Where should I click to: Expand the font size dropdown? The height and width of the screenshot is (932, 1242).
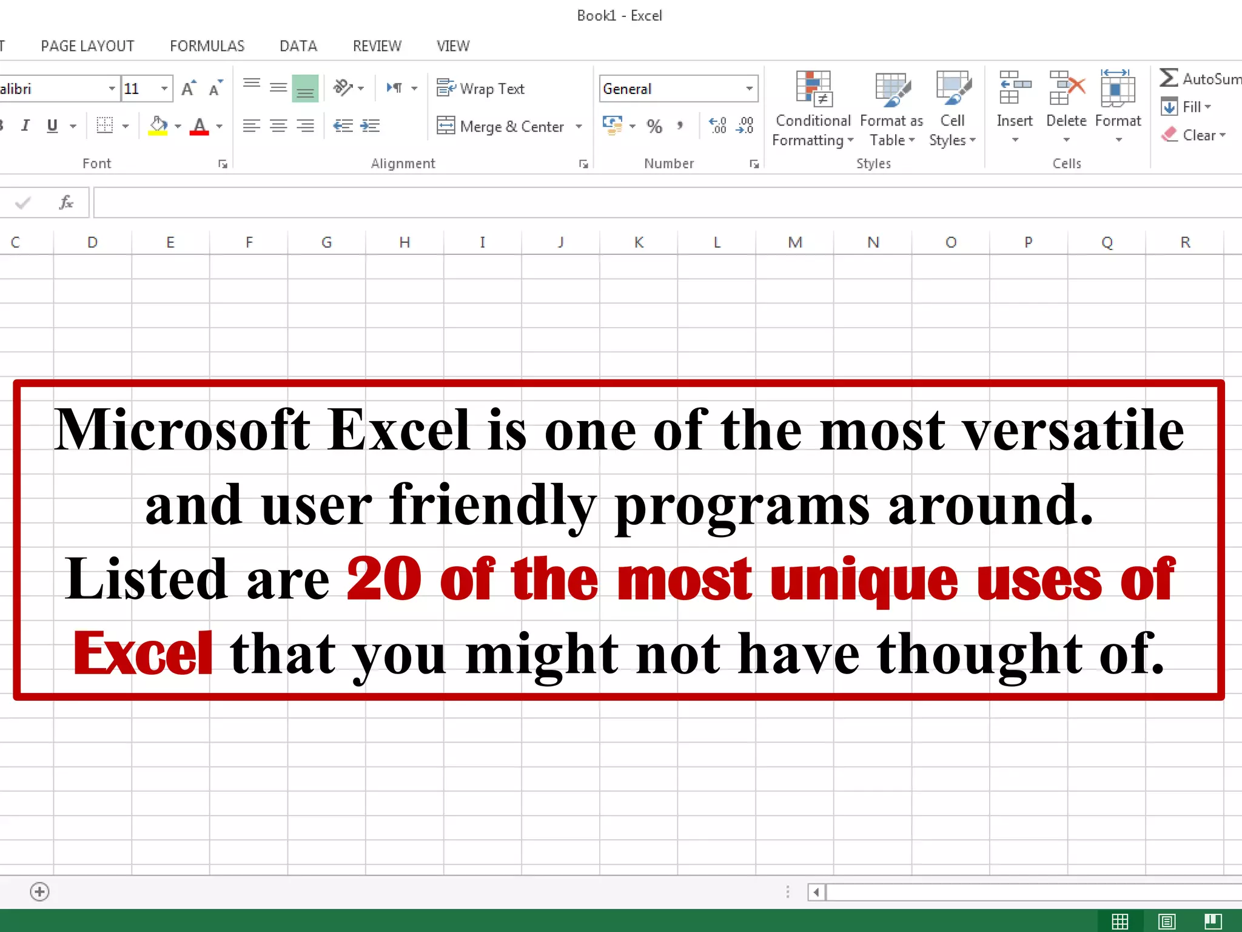pos(164,89)
